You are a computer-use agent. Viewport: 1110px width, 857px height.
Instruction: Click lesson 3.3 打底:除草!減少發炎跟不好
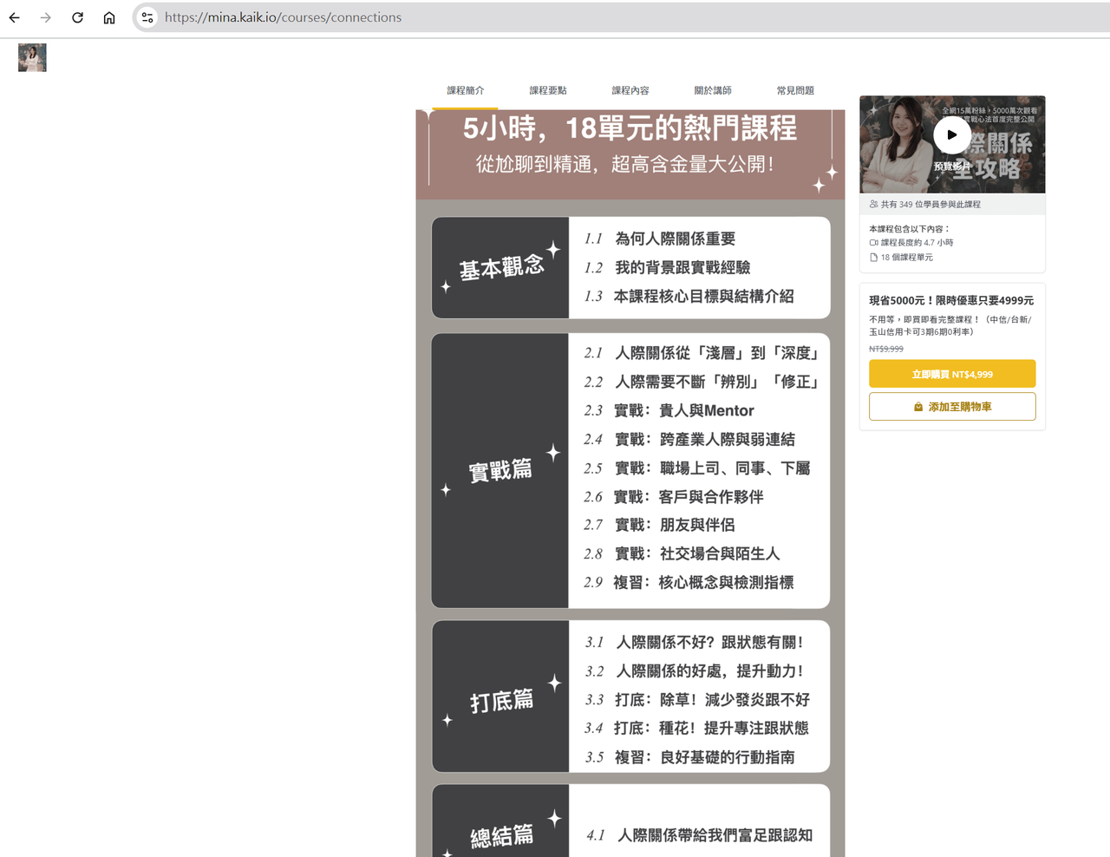tap(697, 699)
